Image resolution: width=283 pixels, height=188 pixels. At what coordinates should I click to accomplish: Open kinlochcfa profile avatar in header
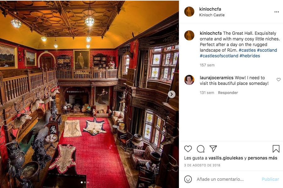[189, 12]
